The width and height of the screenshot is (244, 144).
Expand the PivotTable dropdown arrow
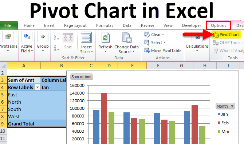(8, 51)
